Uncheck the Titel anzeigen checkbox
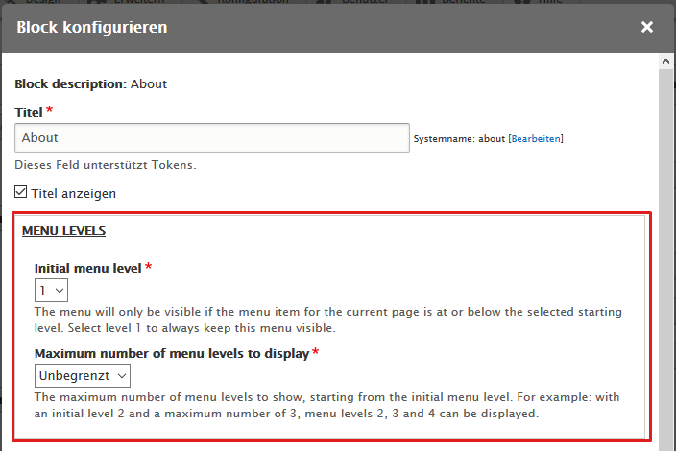This screenshot has height=451, width=676. tap(21, 193)
